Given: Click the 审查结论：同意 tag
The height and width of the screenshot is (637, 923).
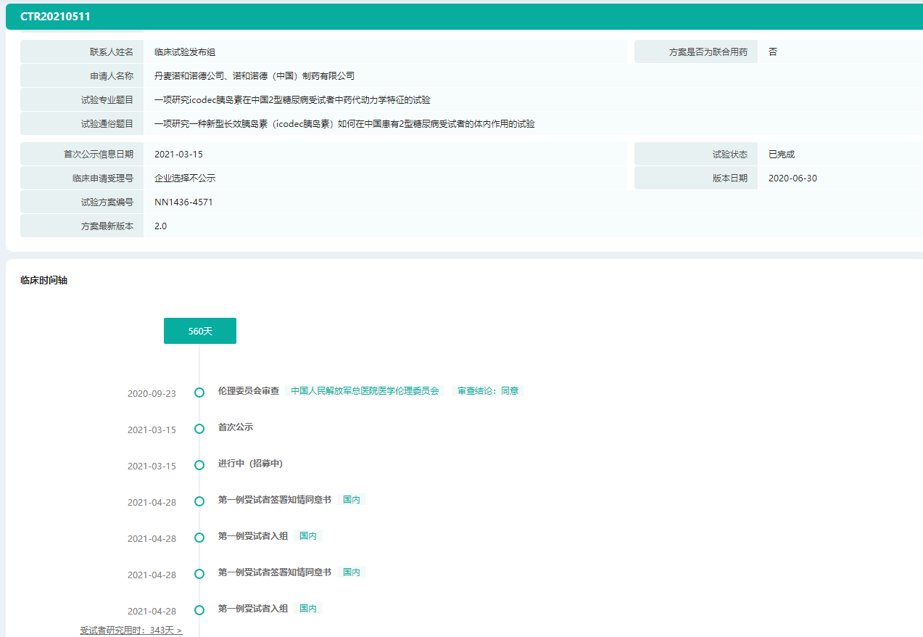Looking at the screenshot, I should pyautogui.click(x=488, y=391).
